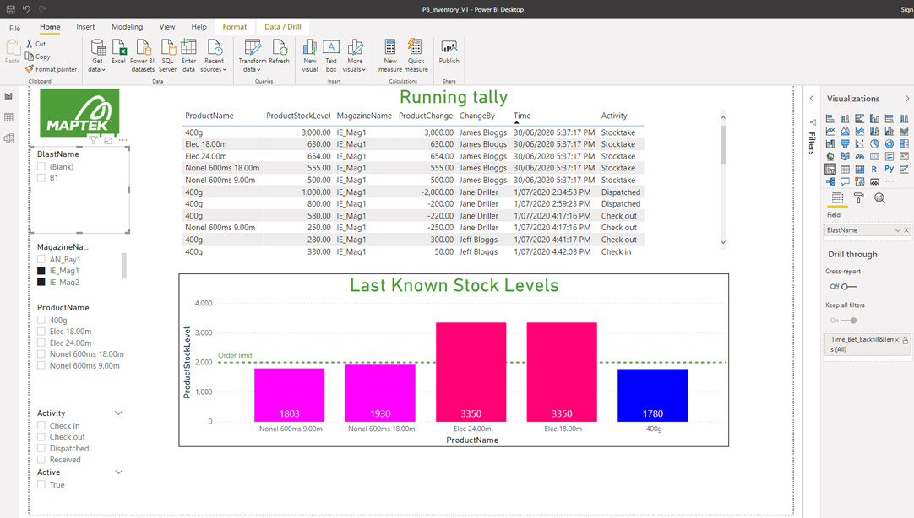914x518 pixels.
Task: Uncheck the IE_Mag1 magazine checkbox
Action: click(x=41, y=271)
